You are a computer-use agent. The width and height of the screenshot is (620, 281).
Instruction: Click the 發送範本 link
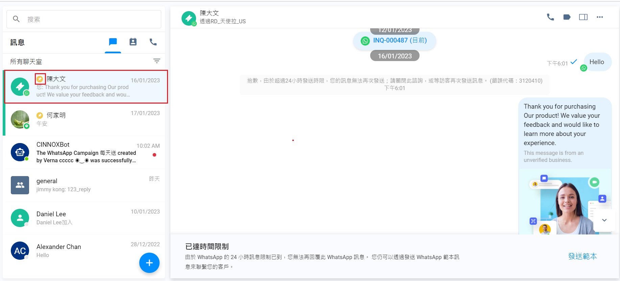pos(582,256)
